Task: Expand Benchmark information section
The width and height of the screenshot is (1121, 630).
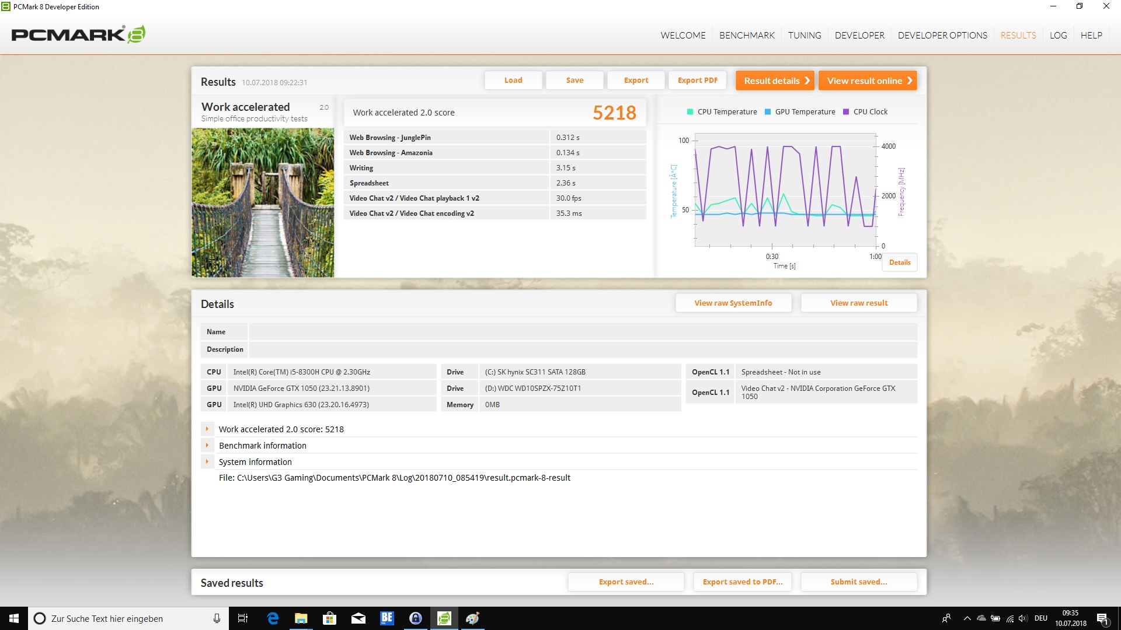Action: click(207, 445)
